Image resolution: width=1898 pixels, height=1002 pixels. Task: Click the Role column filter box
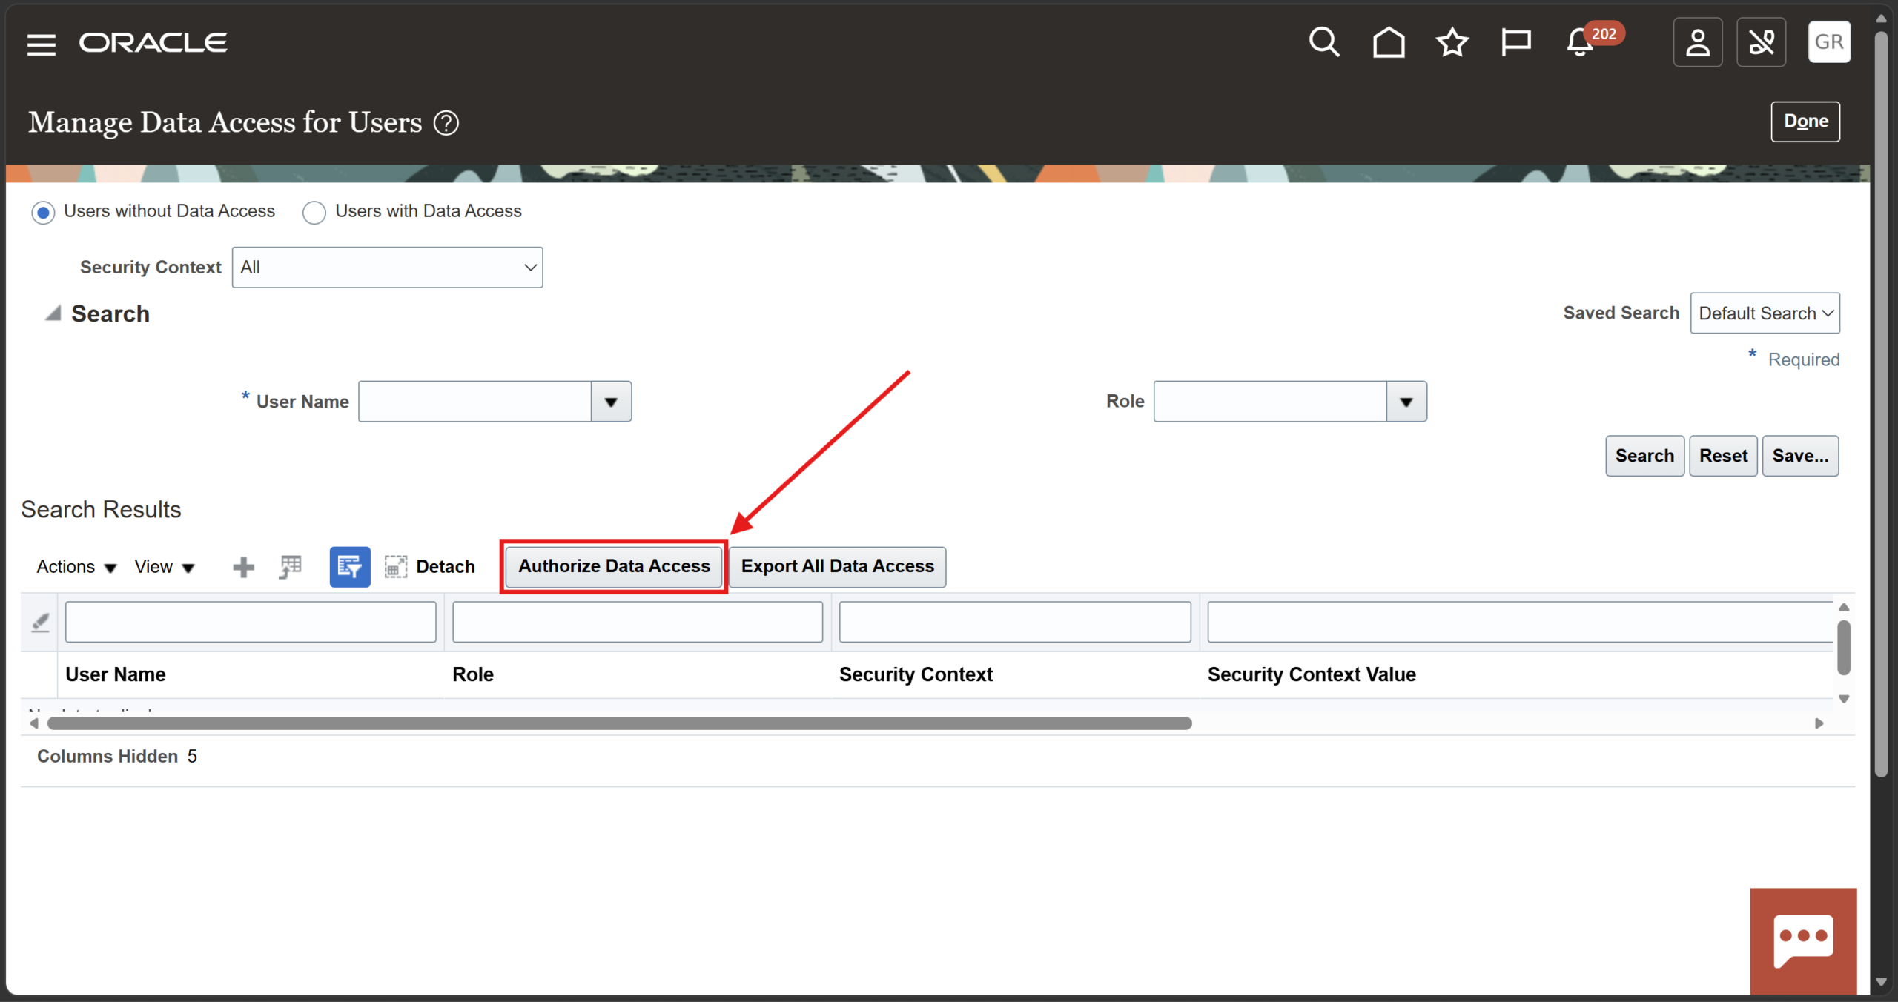click(x=638, y=622)
